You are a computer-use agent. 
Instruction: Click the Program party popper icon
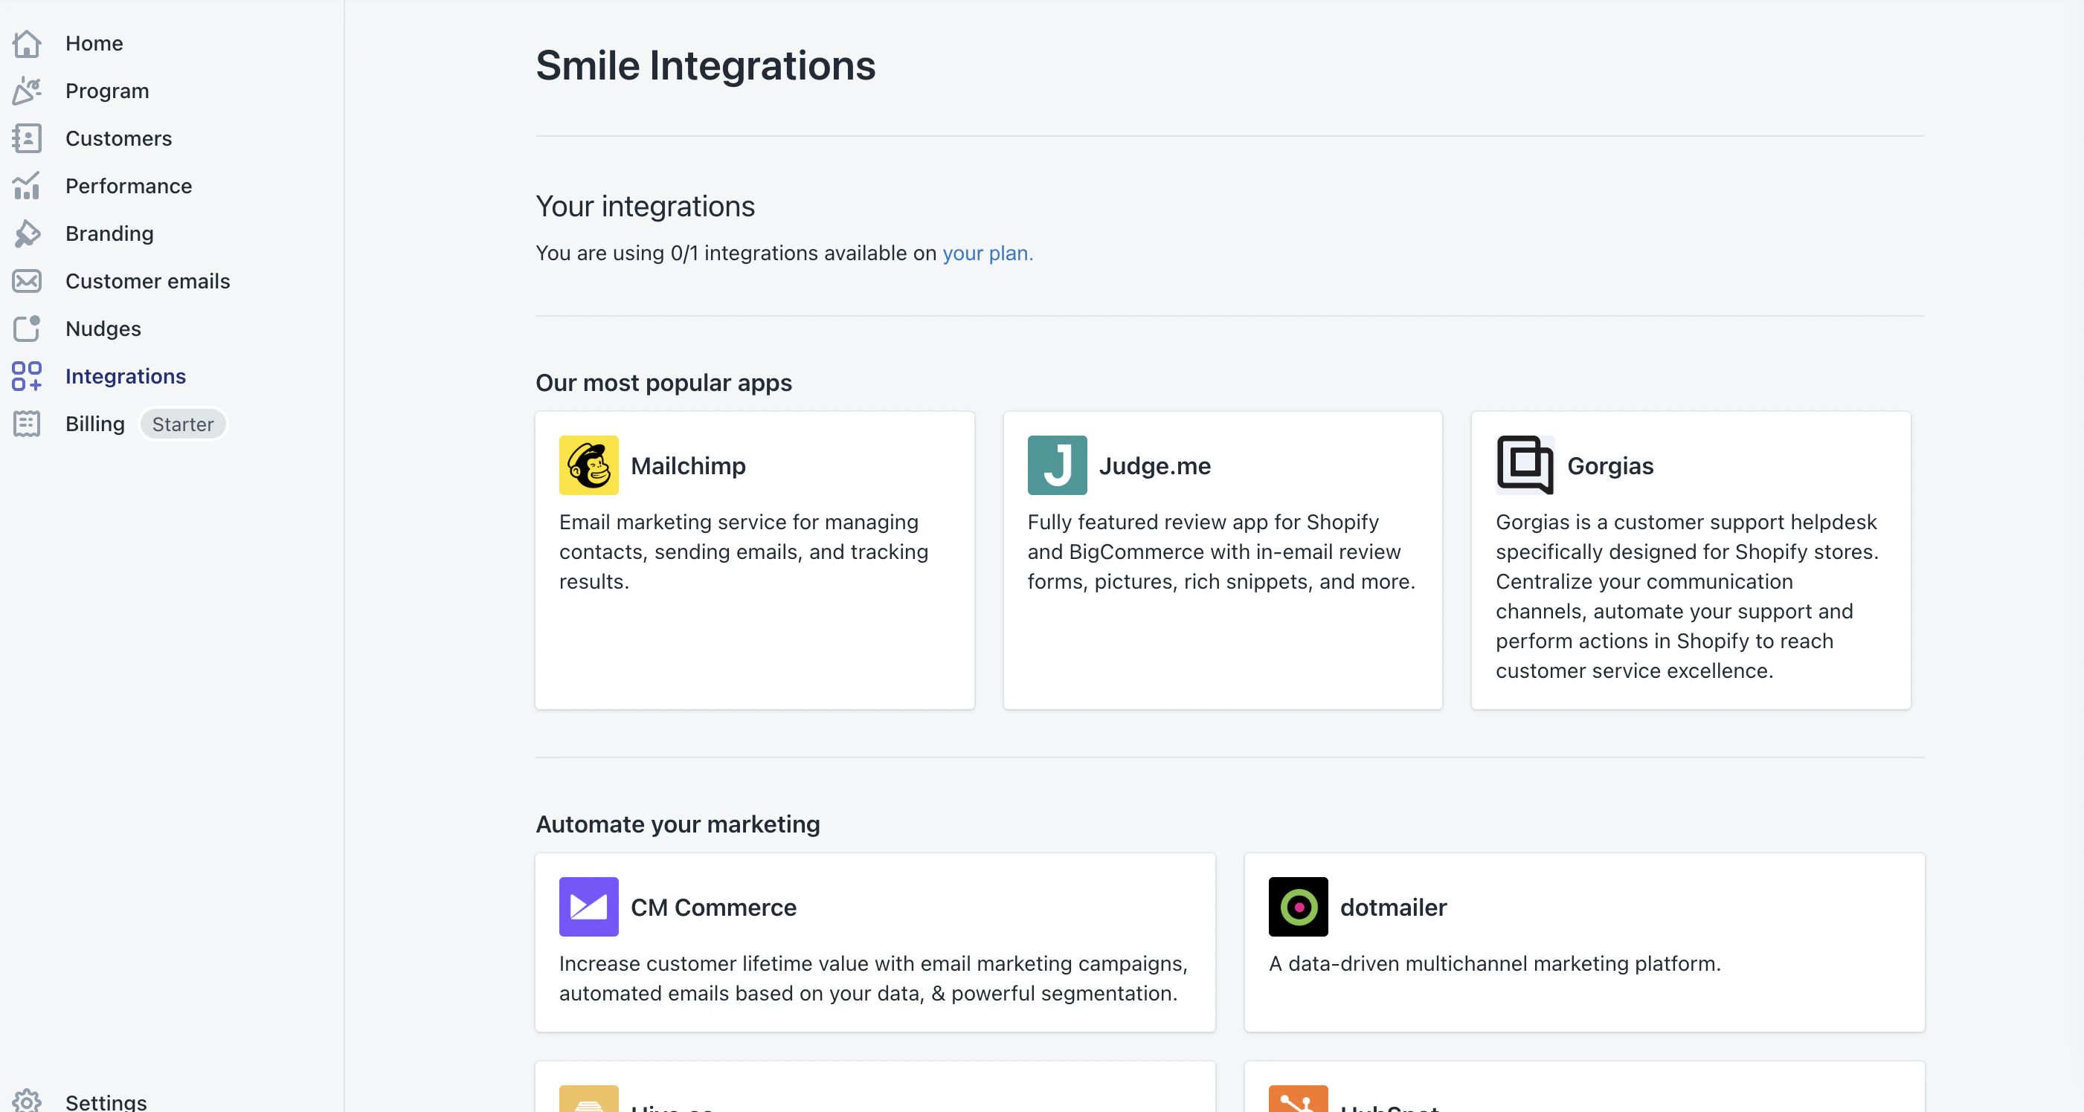click(x=27, y=91)
